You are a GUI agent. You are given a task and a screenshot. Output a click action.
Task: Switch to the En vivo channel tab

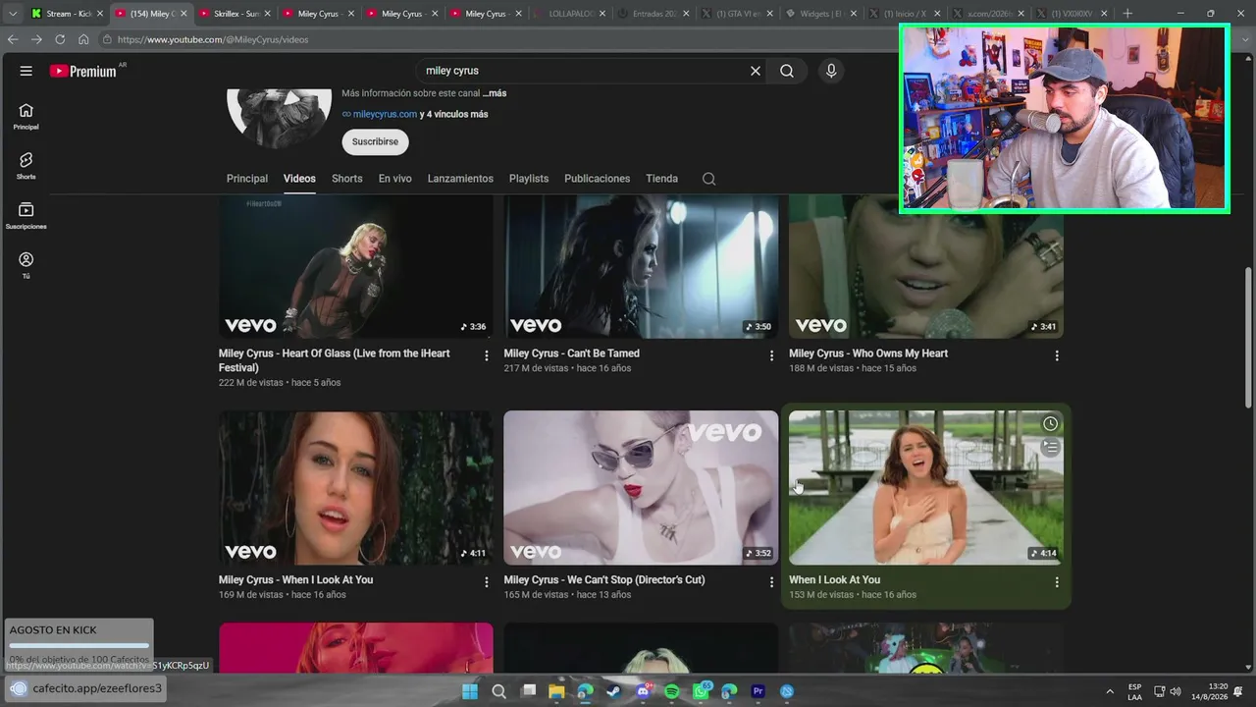[395, 179]
